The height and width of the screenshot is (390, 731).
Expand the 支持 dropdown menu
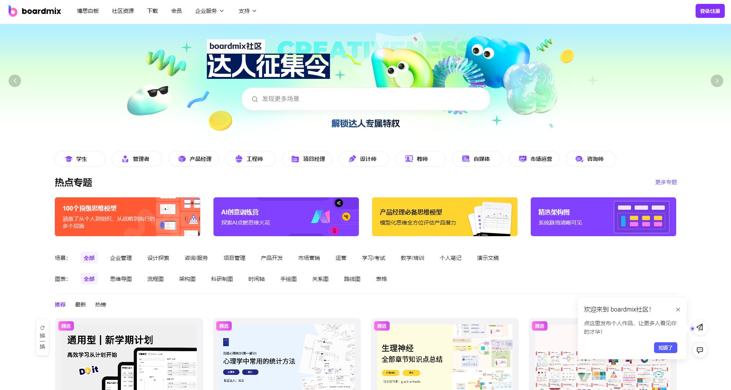coord(247,11)
